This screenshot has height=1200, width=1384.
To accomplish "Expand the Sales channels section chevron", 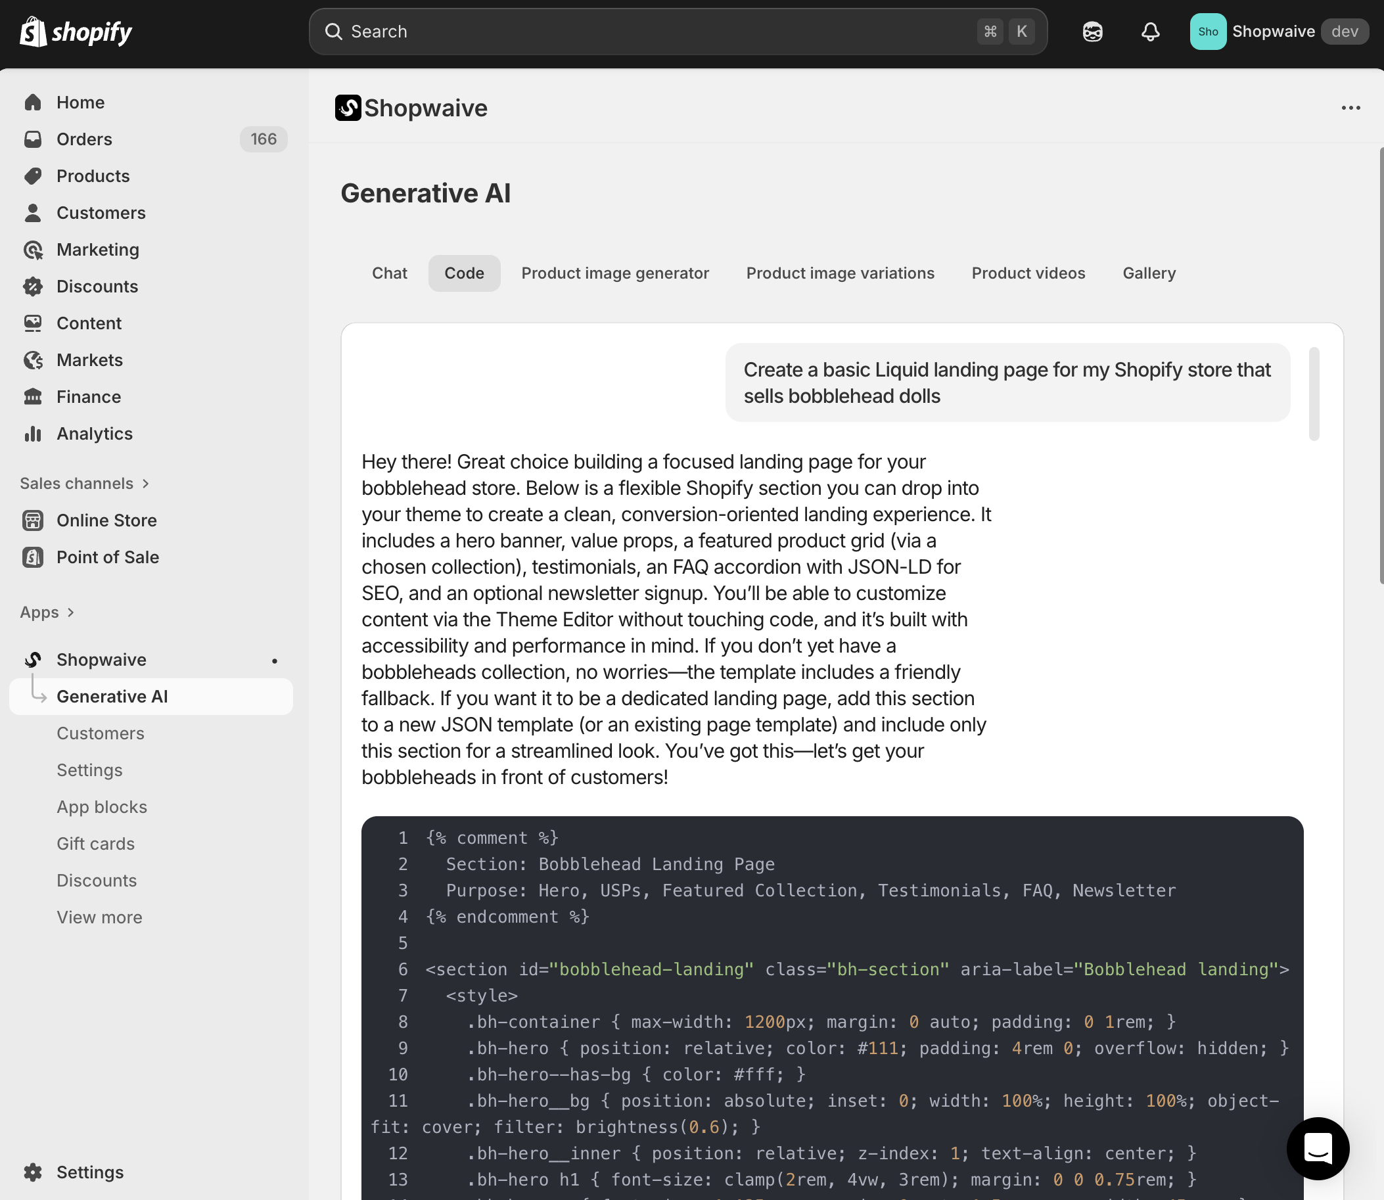I will (146, 484).
